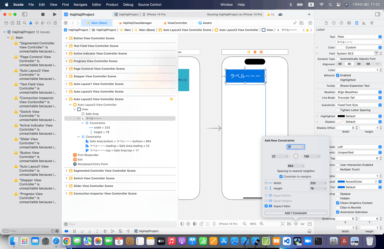Click Add Editor on Right icon

tap(310, 23)
